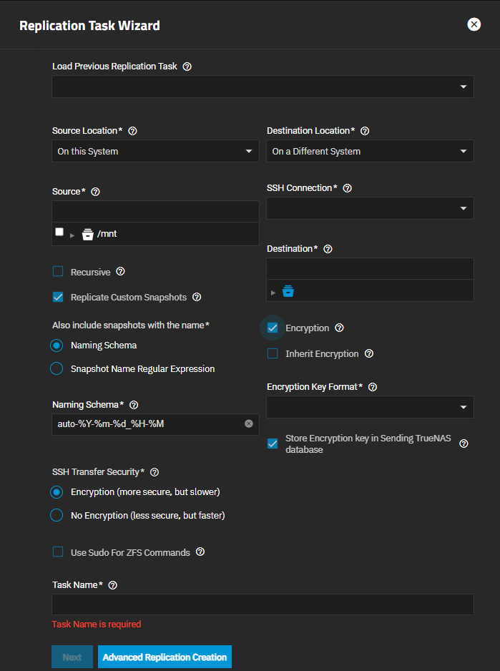The image size is (500, 671).
Task: Click the /mnt dataset folder icon
Action: 88,234
